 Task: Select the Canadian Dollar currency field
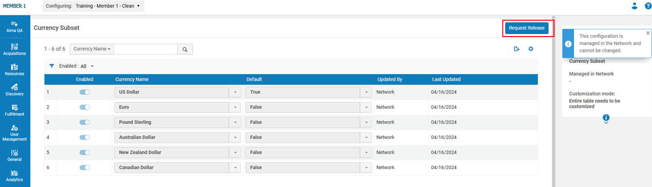coord(171,168)
